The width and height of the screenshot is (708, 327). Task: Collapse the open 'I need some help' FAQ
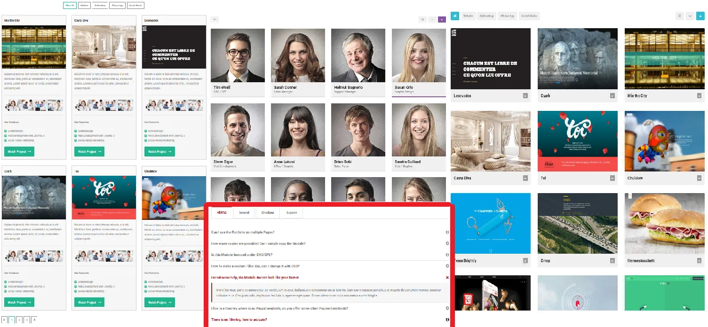coord(447,278)
